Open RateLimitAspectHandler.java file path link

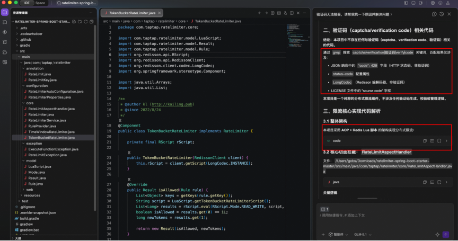387,166
